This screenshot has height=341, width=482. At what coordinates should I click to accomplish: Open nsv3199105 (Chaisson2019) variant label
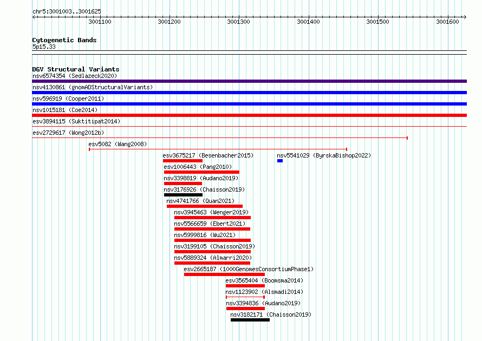click(214, 246)
